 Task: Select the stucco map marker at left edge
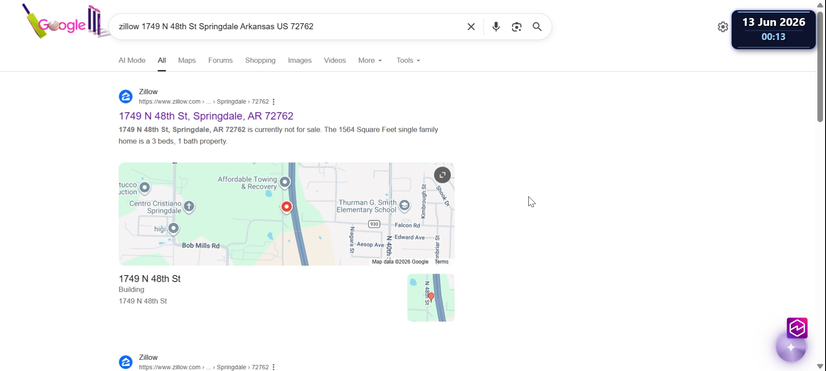145,187
